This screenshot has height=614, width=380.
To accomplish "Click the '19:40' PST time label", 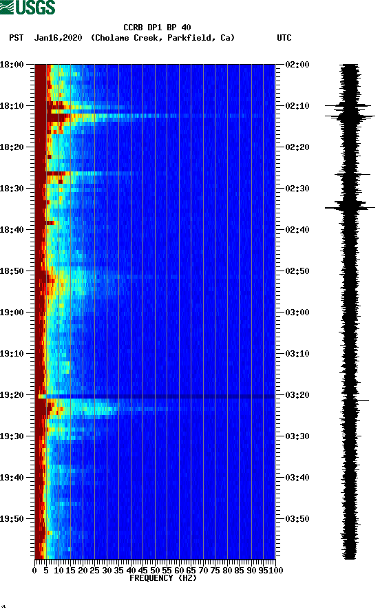I will point(12,478).
